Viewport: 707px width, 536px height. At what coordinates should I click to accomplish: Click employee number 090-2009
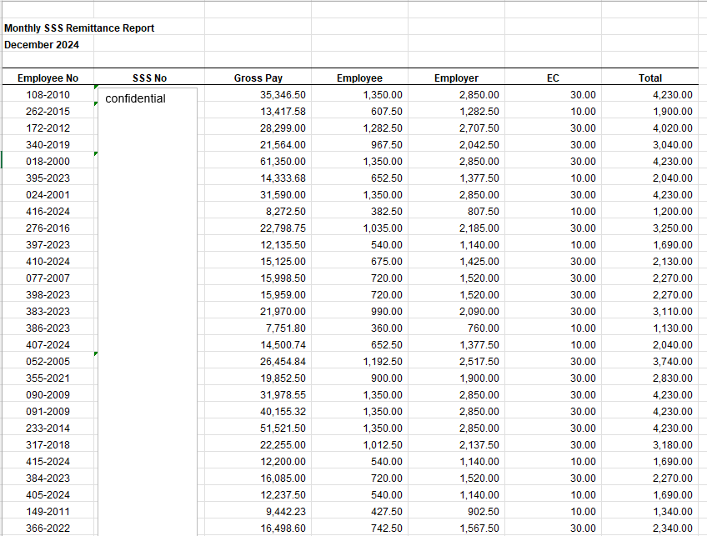tap(48, 395)
